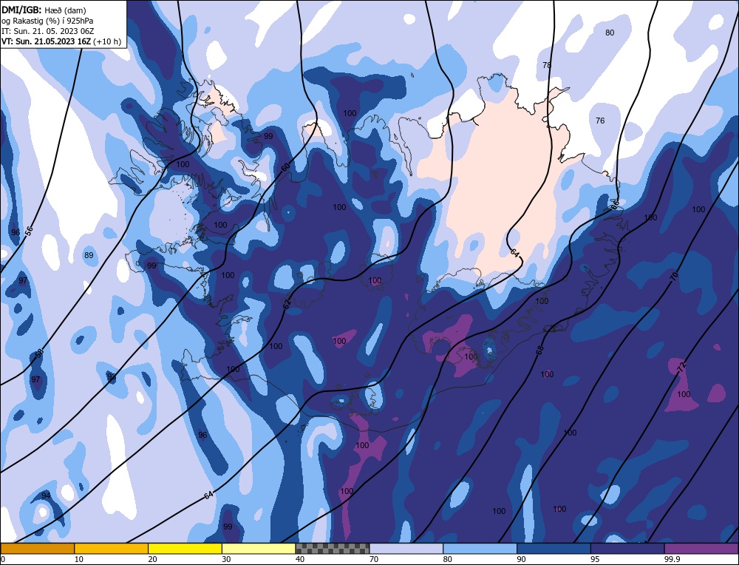
Task: Click the '56' height contour label
Action: click(x=29, y=231)
